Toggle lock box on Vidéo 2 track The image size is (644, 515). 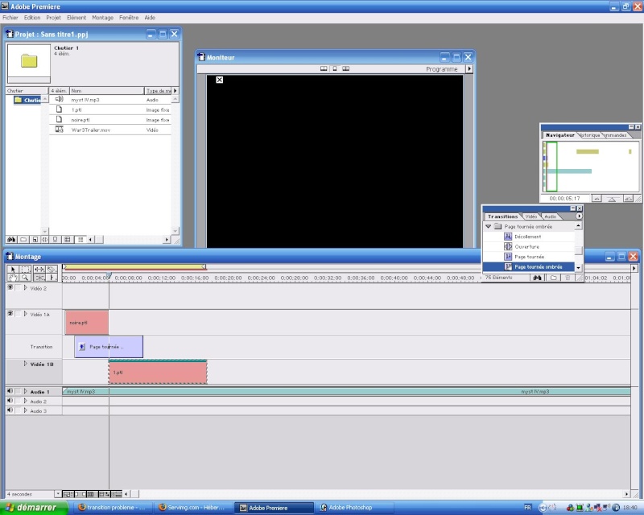tap(18, 288)
